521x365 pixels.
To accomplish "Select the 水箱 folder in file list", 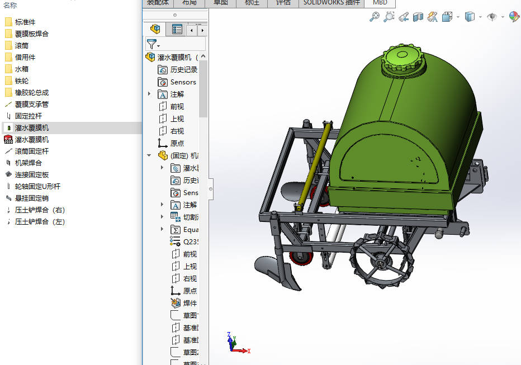I will click(22, 69).
